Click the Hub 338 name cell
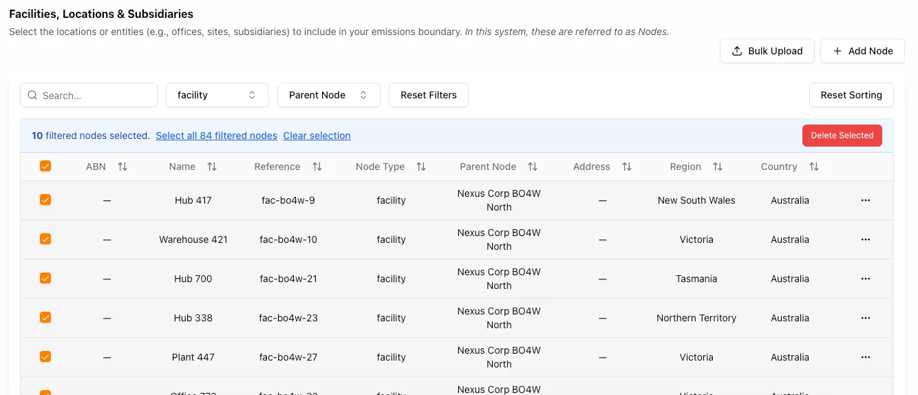 193,318
